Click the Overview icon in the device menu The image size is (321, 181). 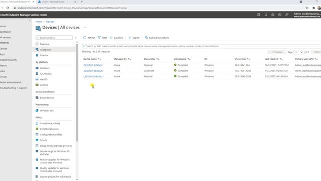[x=37, y=44]
